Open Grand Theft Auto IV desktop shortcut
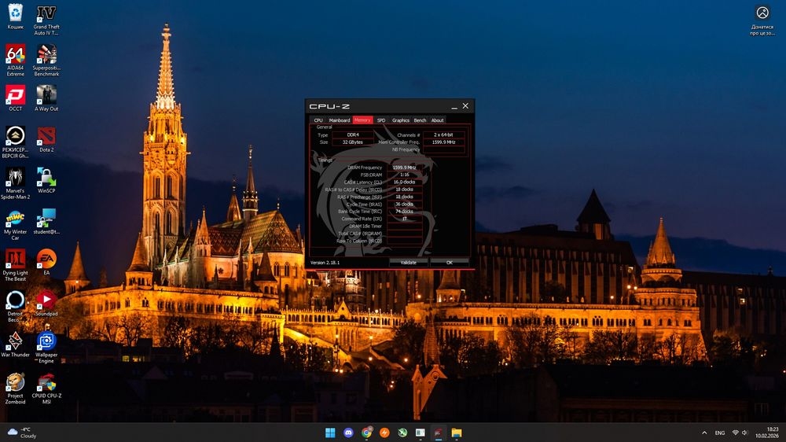Screen dimensions: 786x442 click(46, 20)
